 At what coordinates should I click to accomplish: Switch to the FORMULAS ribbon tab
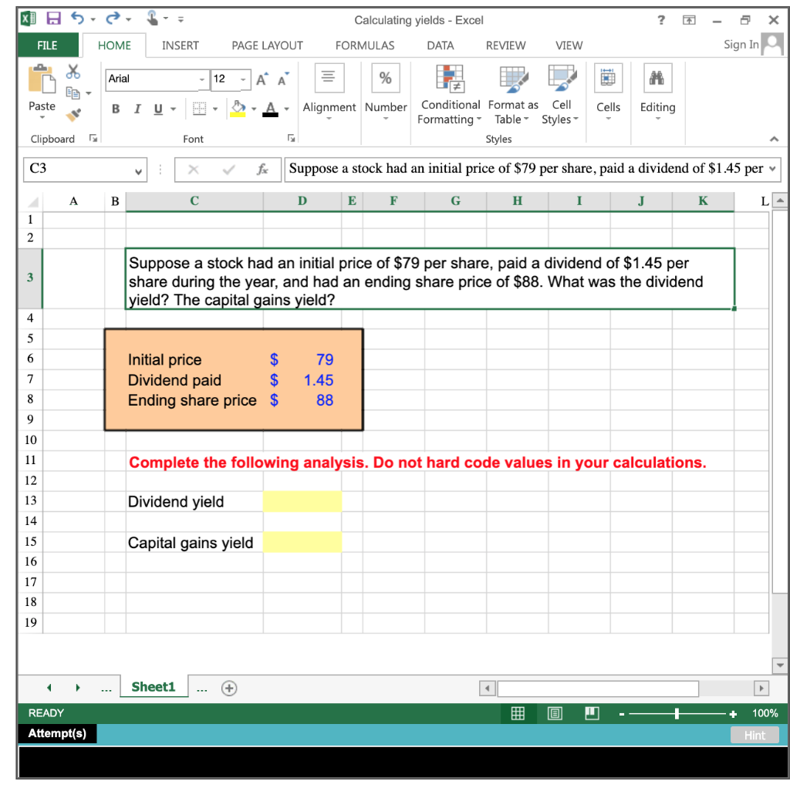pos(364,45)
